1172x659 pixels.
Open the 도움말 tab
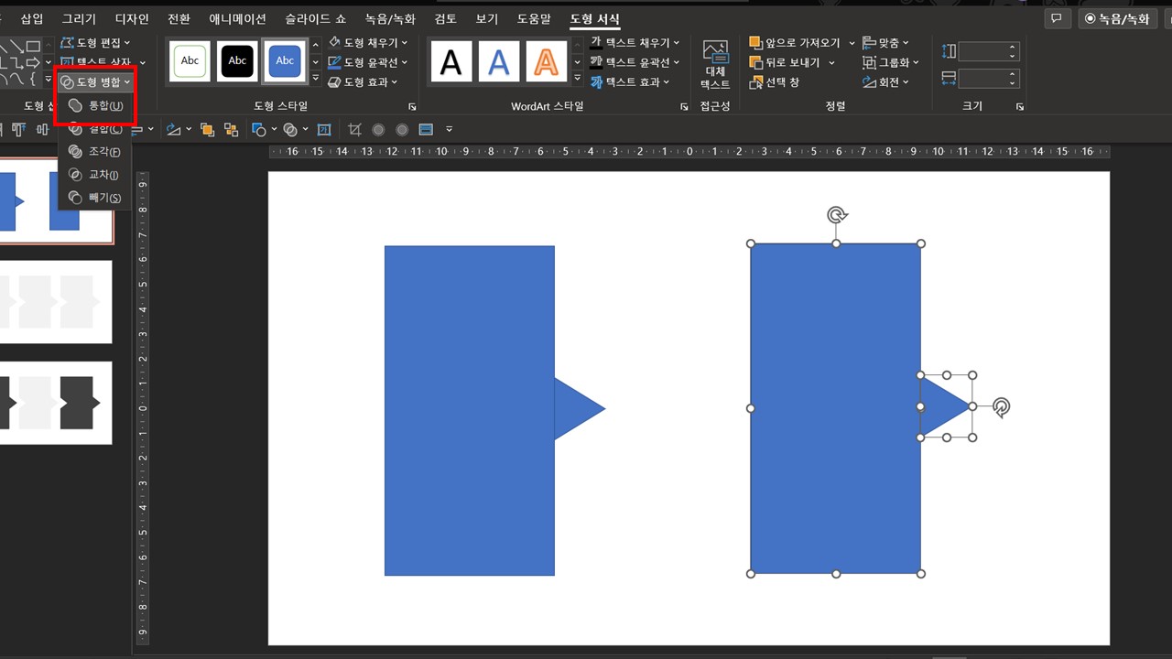(534, 18)
